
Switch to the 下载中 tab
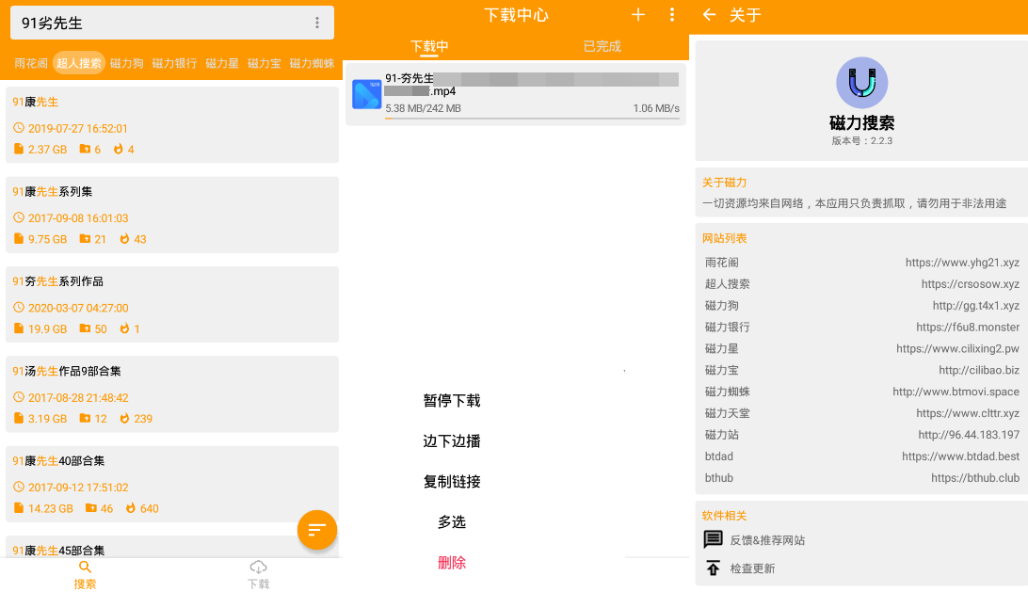pyautogui.click(x=429, y=46)
